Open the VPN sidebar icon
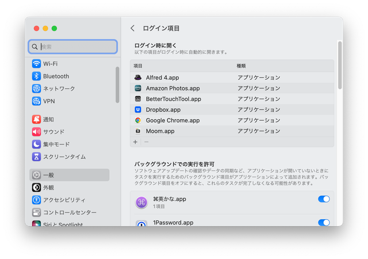368x259 pixels. 36,101
